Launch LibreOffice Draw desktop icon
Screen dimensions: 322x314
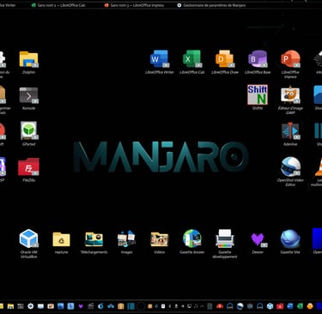click(225, 59)
